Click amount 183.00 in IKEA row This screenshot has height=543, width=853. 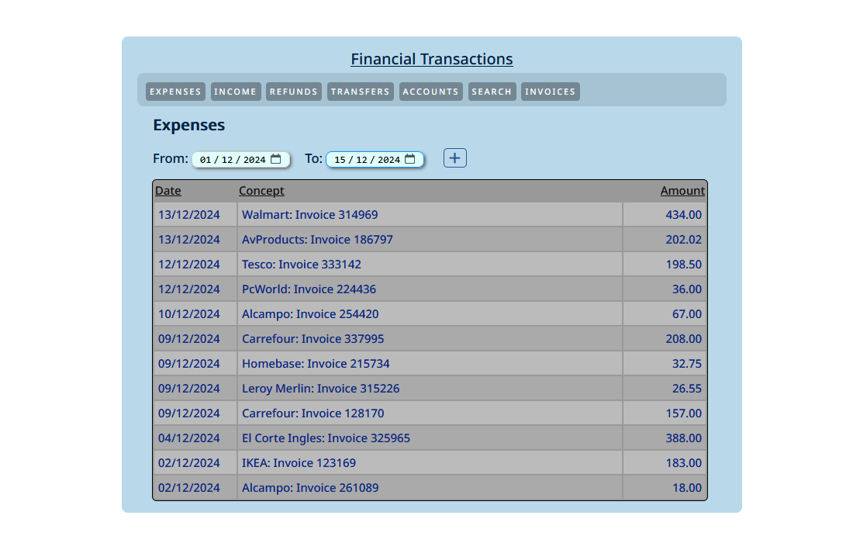683,463
